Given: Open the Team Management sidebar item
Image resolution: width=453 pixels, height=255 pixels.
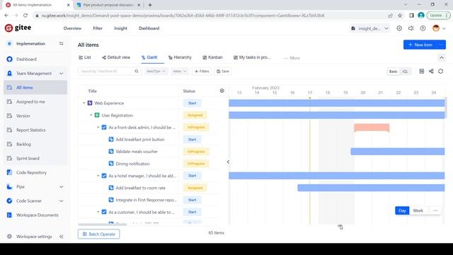Looking at the screenshot, I should click(35, 74).
